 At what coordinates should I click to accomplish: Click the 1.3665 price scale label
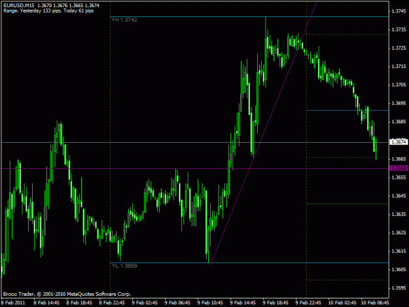[x=399, y=159]
